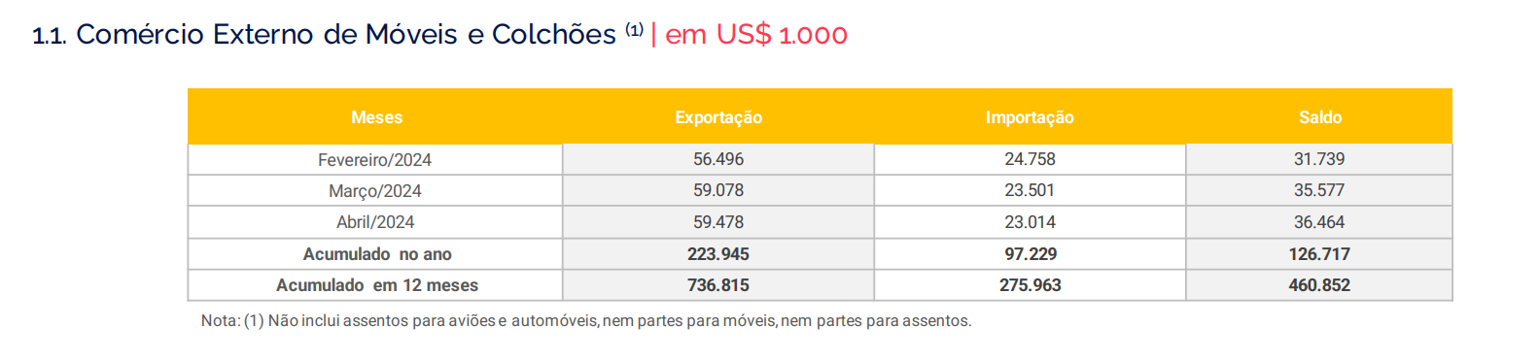This screenshot has height=359, width=1539.
Task: Click the Acumulado em 12 meses label
Action: 377,285
